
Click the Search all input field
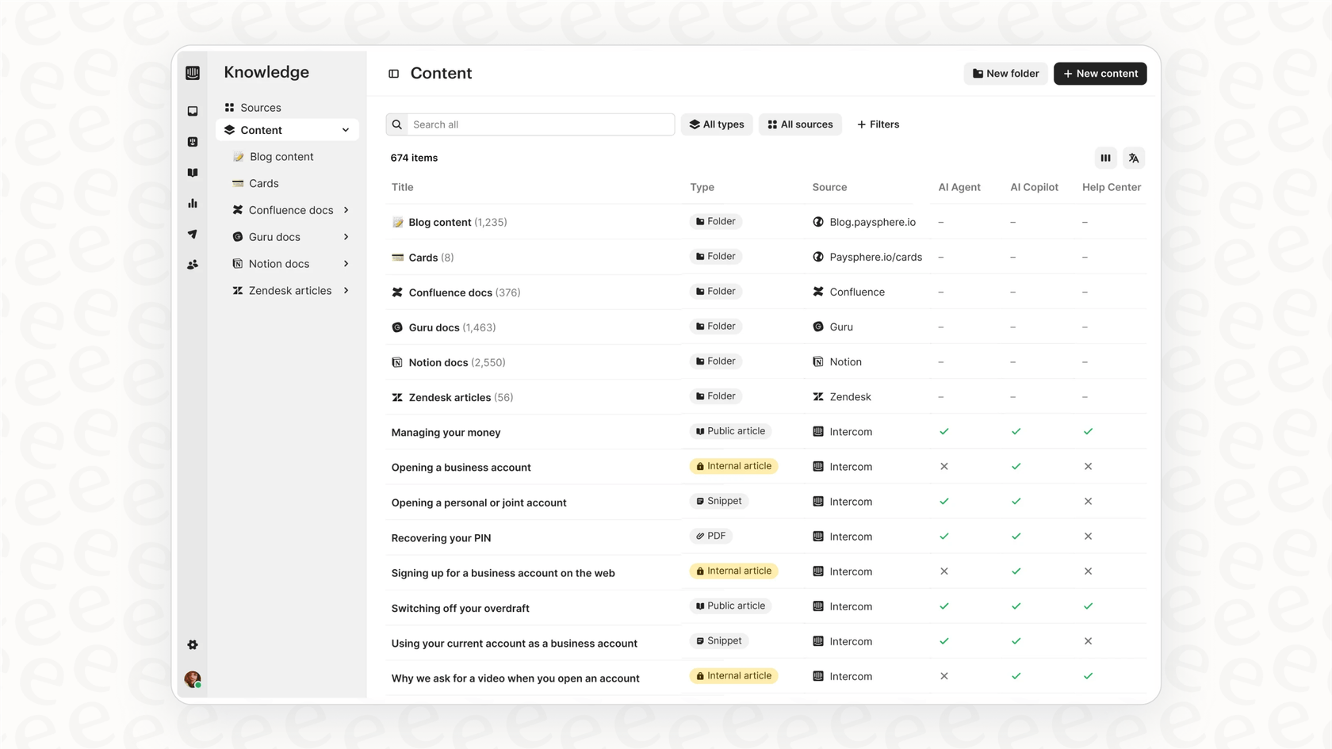point(539,124)
